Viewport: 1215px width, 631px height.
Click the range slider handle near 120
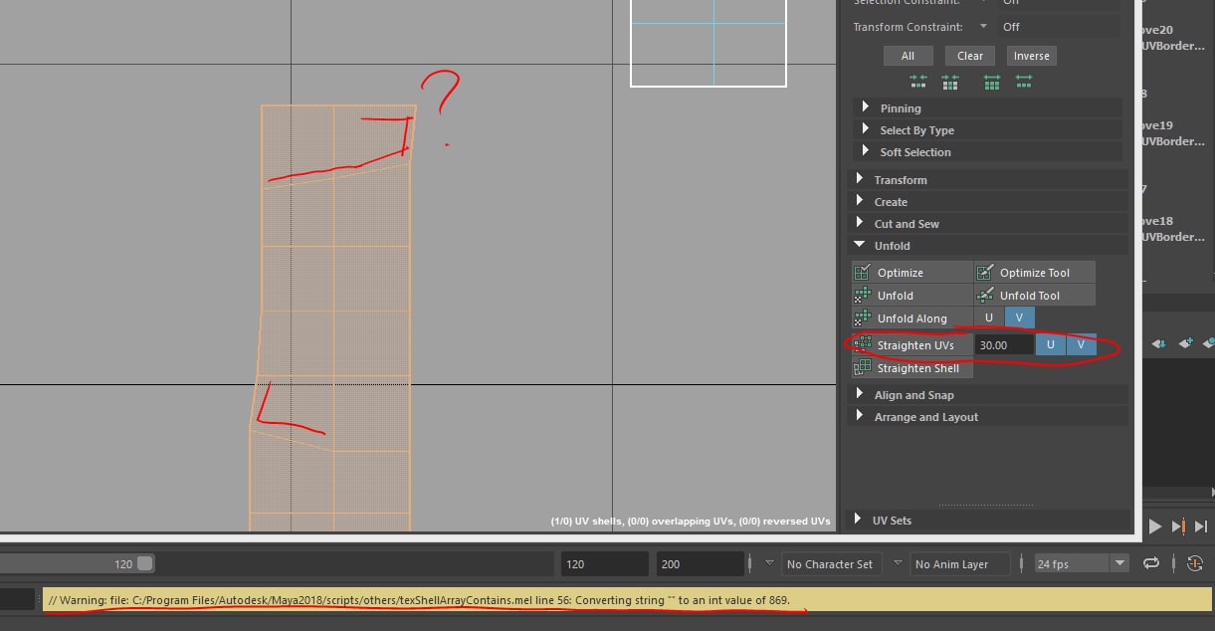tap(145, 563)
